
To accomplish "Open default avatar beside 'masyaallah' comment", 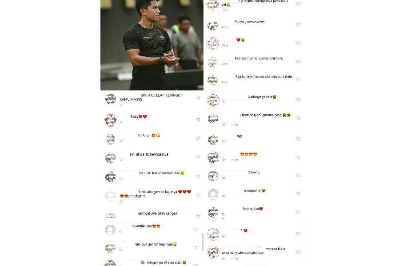I will 213,195.
